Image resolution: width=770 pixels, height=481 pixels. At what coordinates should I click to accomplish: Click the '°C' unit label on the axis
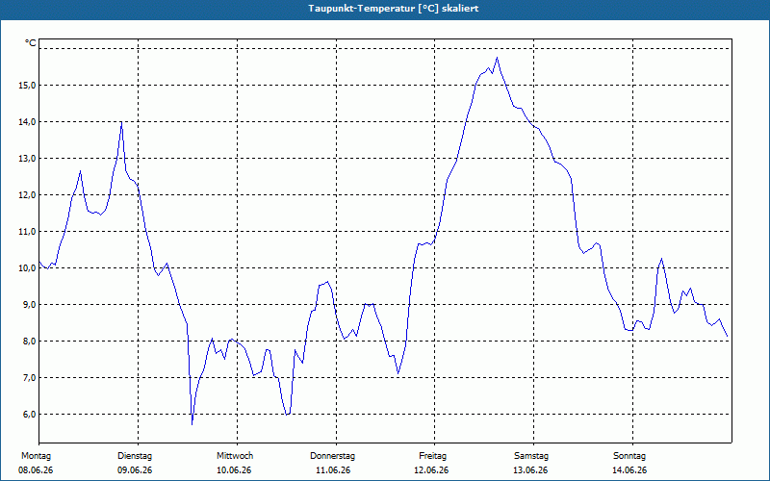pos(31,43)
